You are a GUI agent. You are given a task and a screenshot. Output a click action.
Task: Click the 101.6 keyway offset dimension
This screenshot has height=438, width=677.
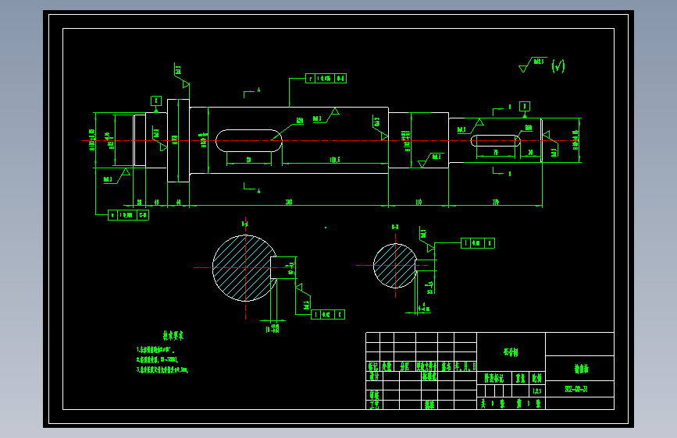point(335,160)
